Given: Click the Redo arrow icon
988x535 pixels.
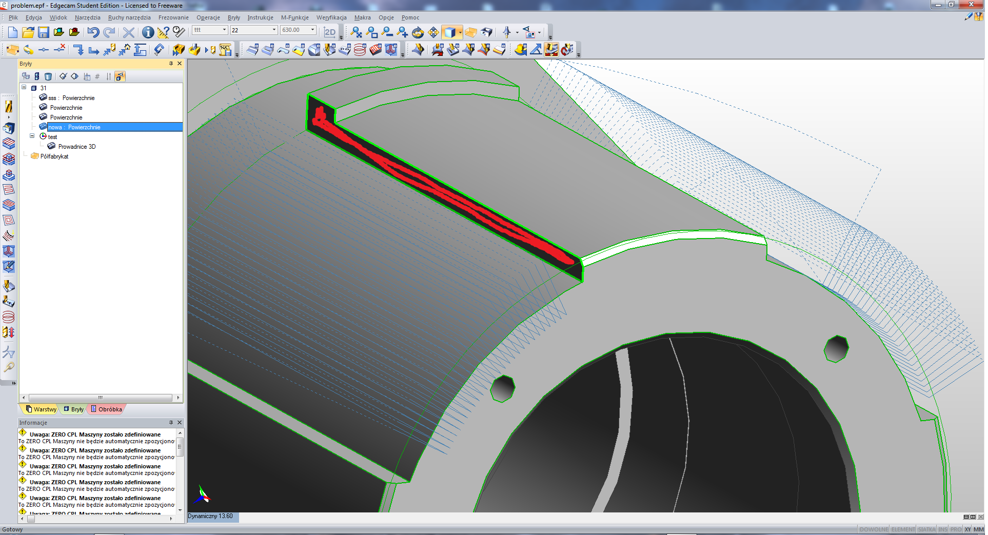Looking at the screenshot, I should (x=109, y=32).
